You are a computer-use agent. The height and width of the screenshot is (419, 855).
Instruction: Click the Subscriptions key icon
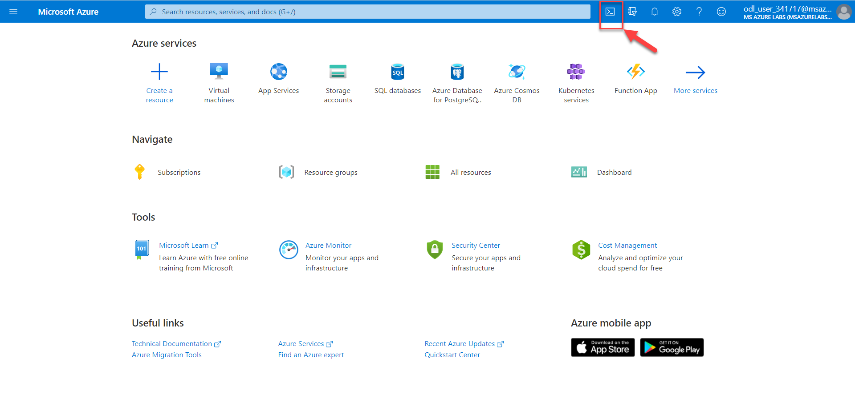click(x=140, y=172)
